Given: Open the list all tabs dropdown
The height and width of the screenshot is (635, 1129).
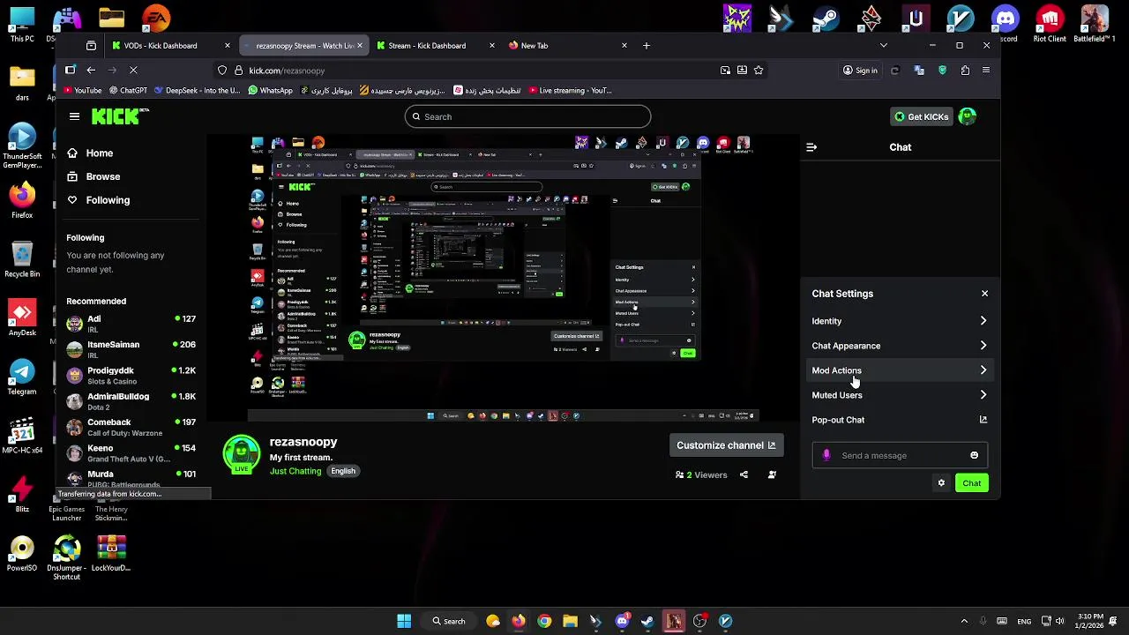Looking at the screenshot, I should (x=884, y=46).
